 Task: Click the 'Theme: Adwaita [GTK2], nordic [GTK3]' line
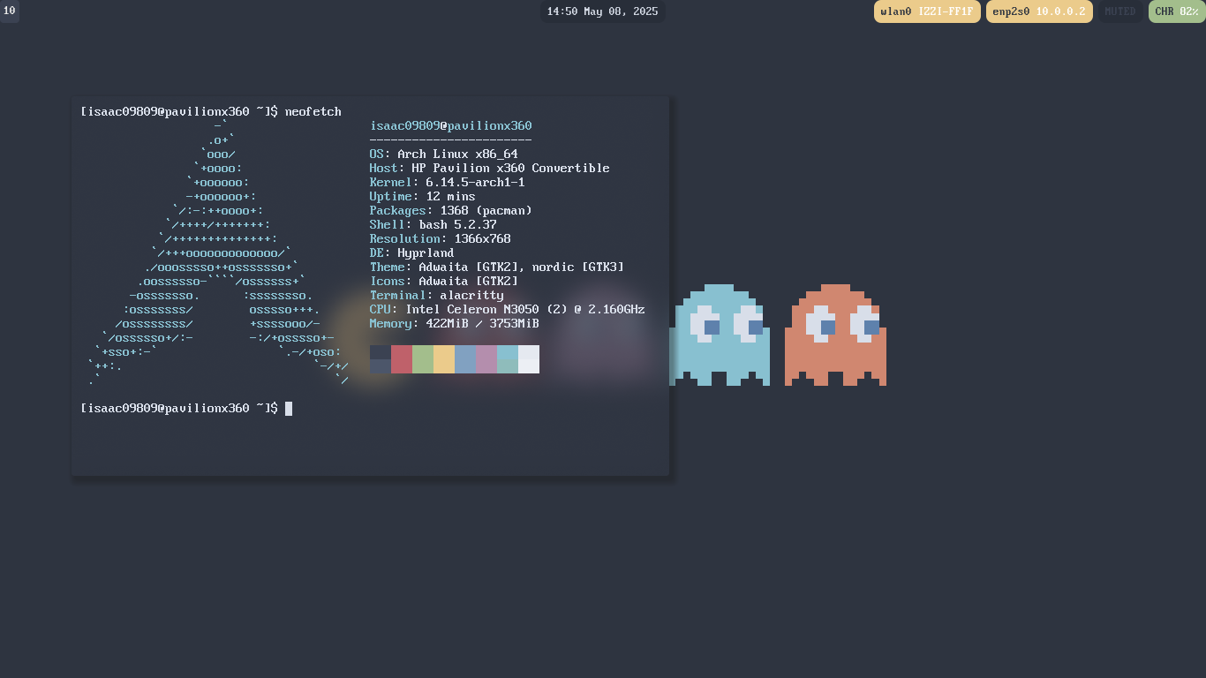click(496, 267)
